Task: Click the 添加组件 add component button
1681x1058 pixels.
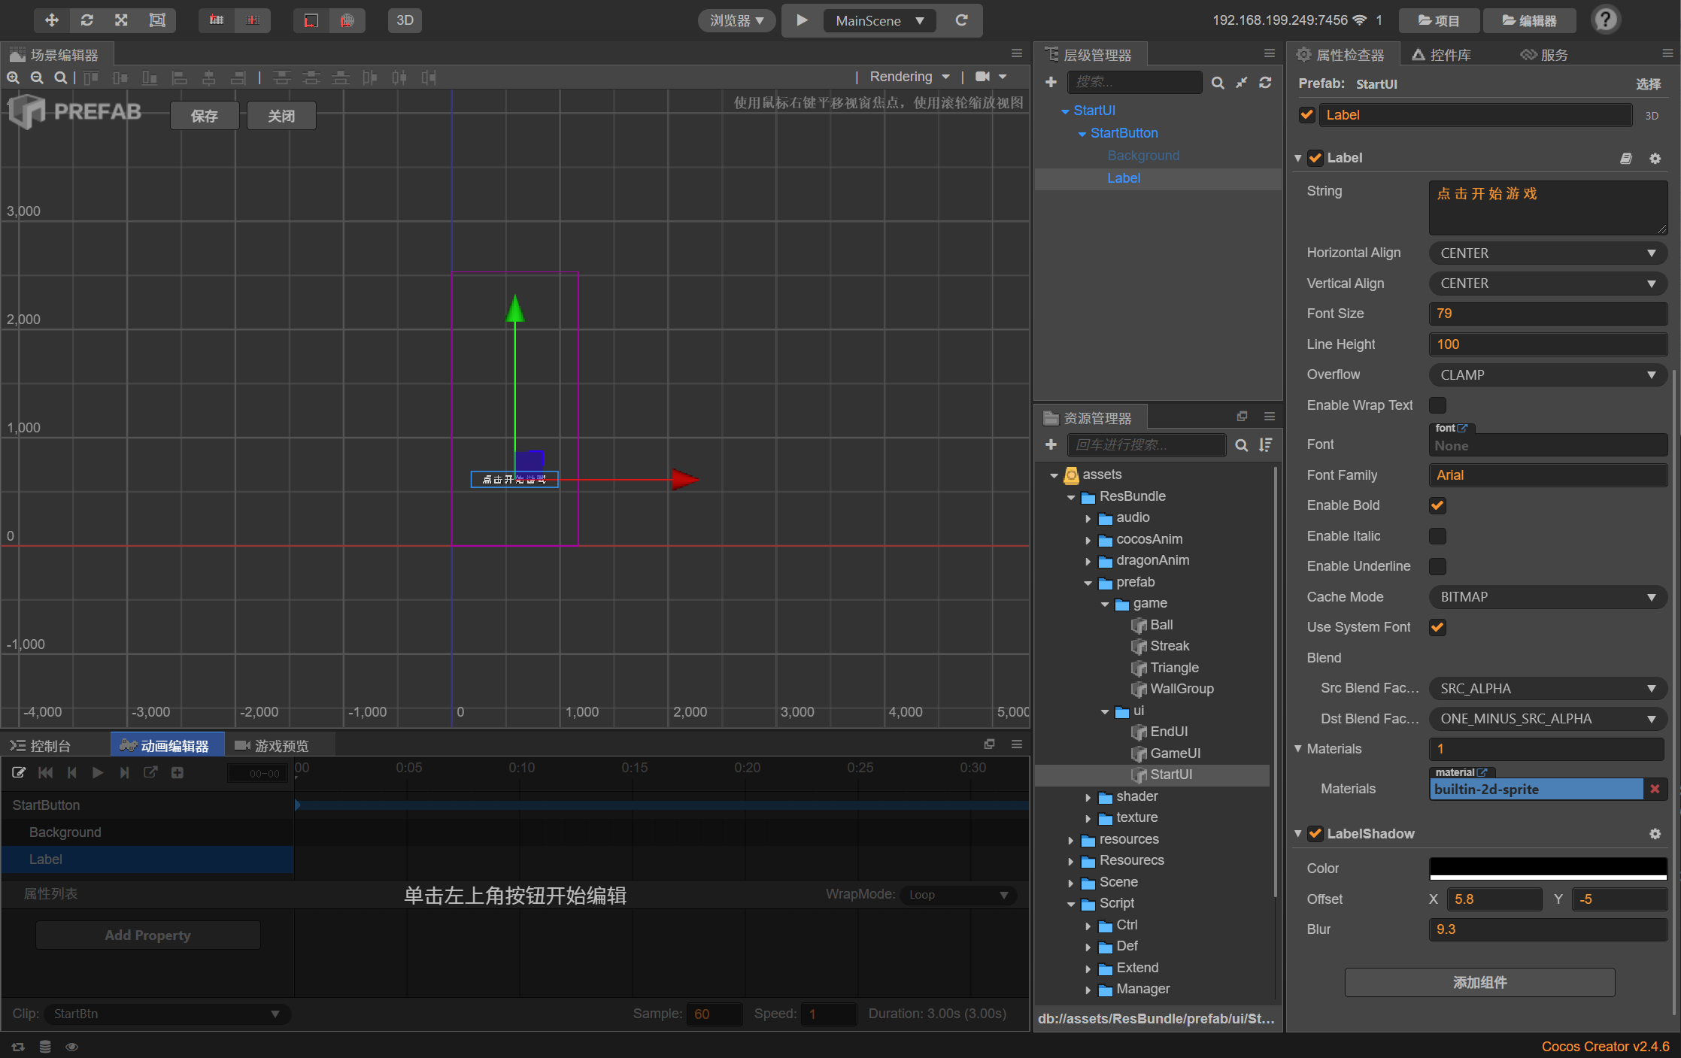Action: tap(1479, 982)
